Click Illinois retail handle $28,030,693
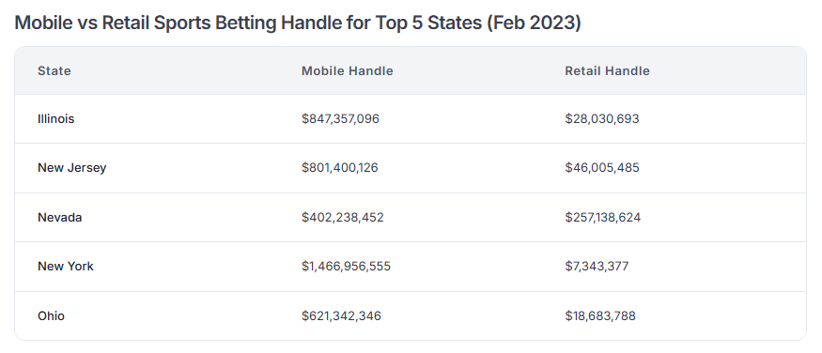 click(602, 119)
